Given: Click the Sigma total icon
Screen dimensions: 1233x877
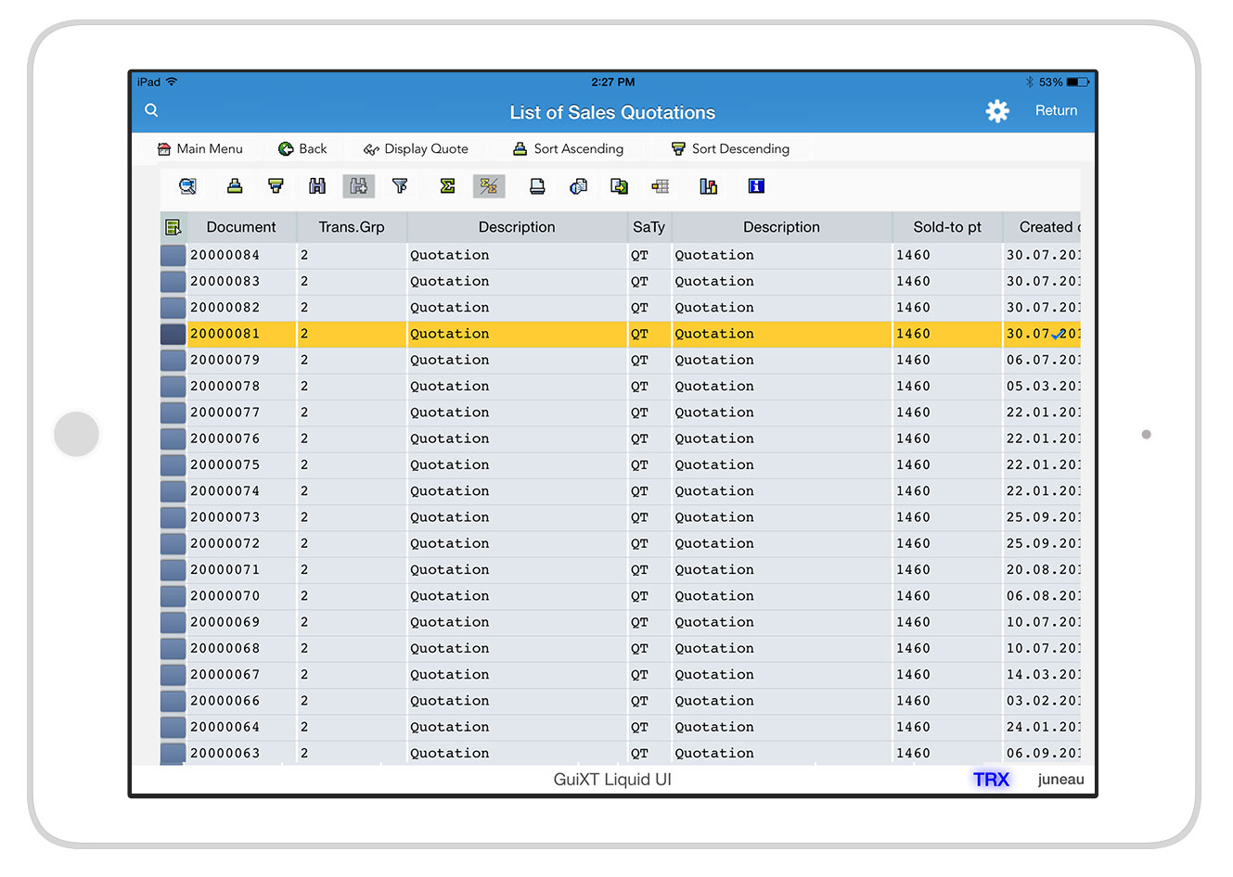Looking at the screenshot, I should point(447,186).
